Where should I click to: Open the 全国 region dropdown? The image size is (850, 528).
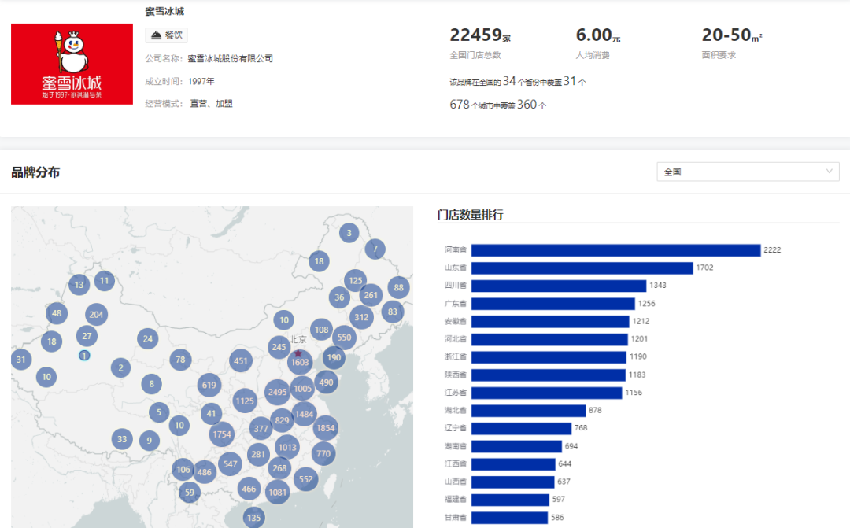coord(748,172)
